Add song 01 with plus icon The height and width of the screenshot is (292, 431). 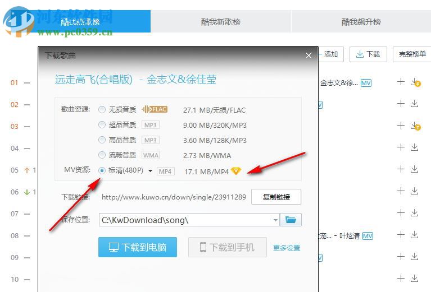point(401,82)
